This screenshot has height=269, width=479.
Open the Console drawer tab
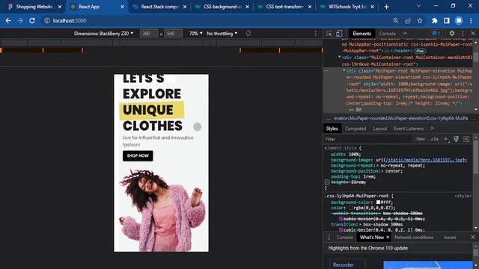(344, 237)
